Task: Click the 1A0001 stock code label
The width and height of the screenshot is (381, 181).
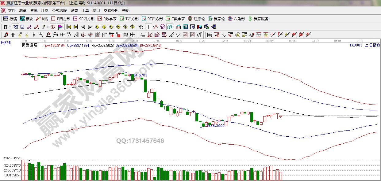Action: [356, 45]
